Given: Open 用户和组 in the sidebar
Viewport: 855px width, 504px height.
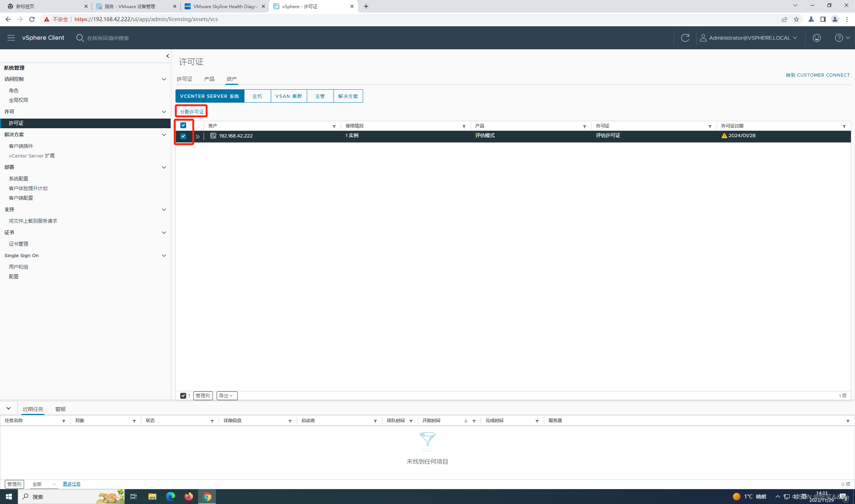Looking at the screenshot, I should tap(19, 267).
